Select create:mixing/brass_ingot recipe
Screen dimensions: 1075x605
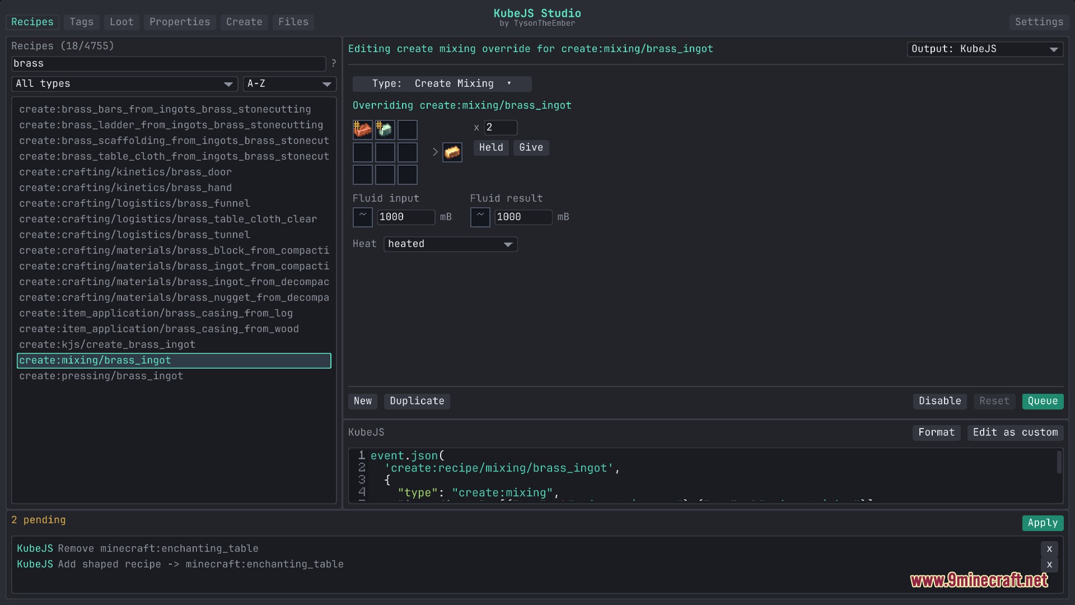click(x=174, y=361)
